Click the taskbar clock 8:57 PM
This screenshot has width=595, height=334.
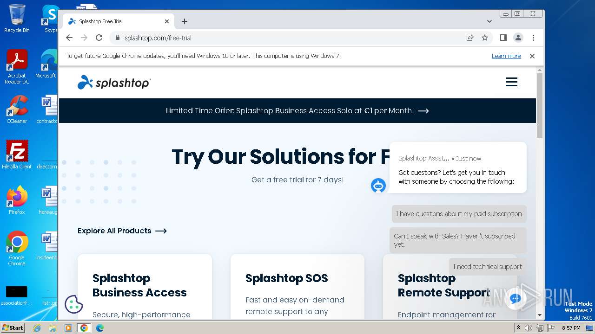tap(571, 328)
